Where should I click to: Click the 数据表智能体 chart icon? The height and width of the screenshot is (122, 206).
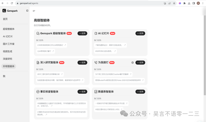[x=96, y=92]
